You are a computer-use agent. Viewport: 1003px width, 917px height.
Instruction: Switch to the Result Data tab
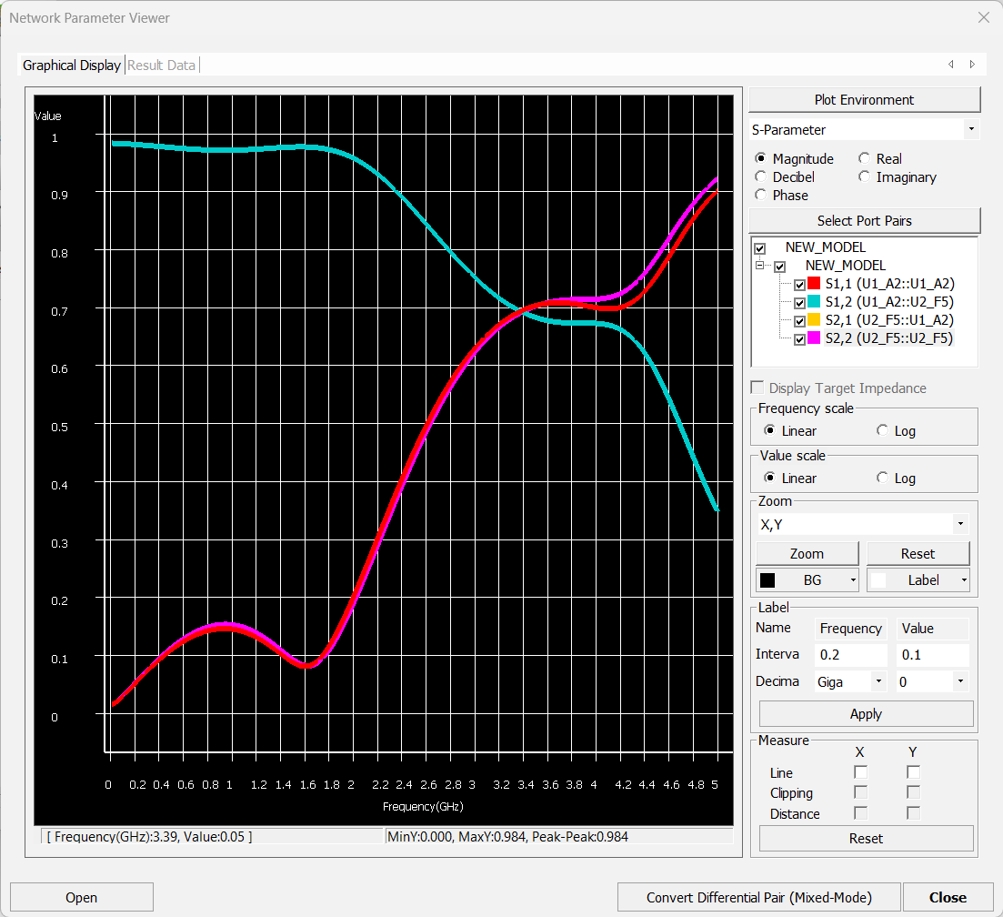point(161,65)
